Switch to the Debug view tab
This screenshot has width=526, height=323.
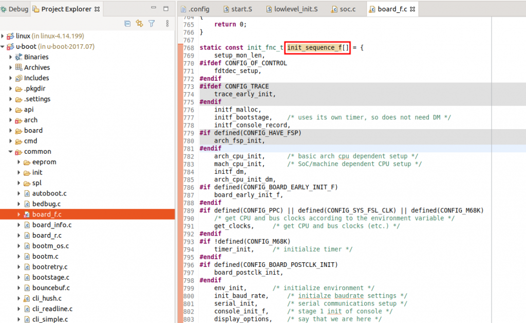coord(15,9)
